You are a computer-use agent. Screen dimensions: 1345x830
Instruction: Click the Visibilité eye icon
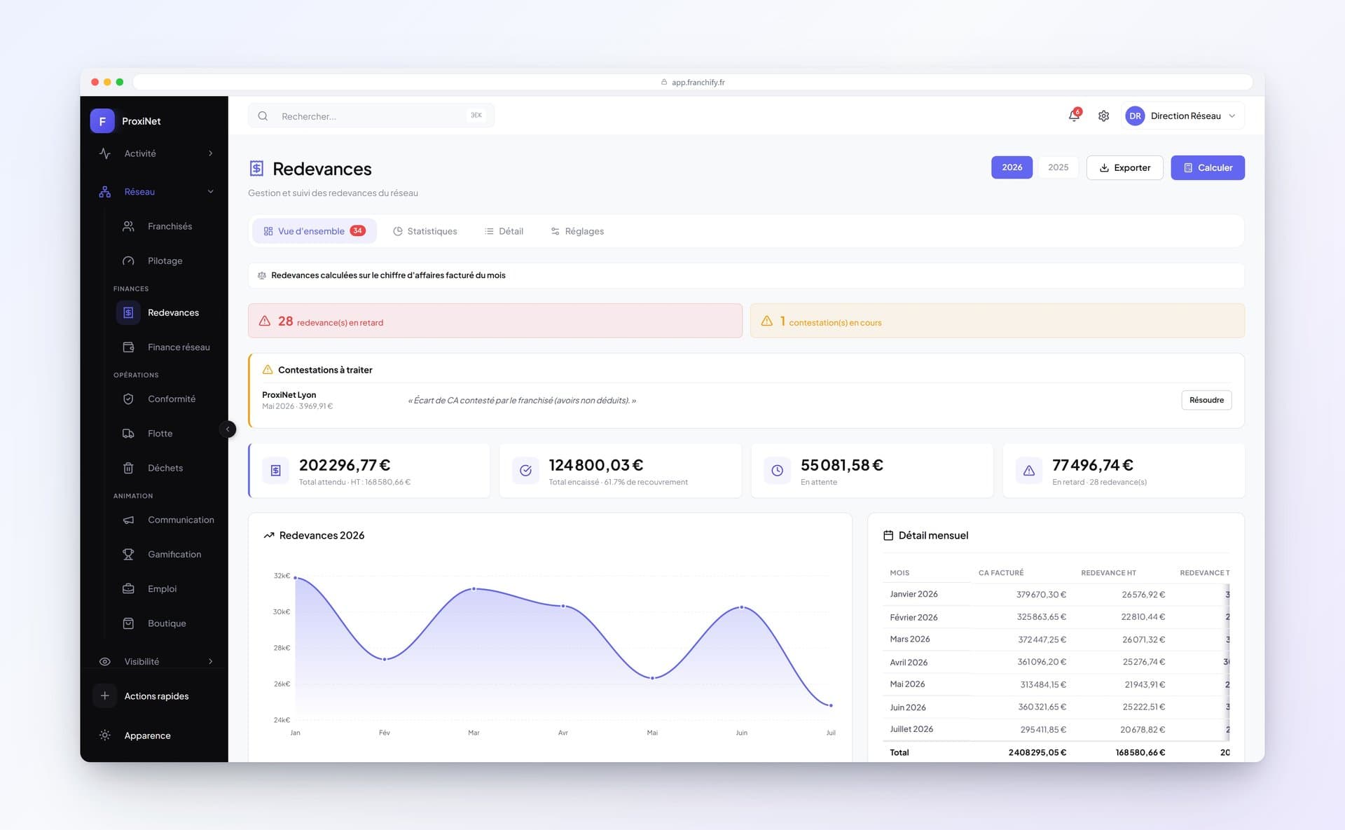pos(105,661)
